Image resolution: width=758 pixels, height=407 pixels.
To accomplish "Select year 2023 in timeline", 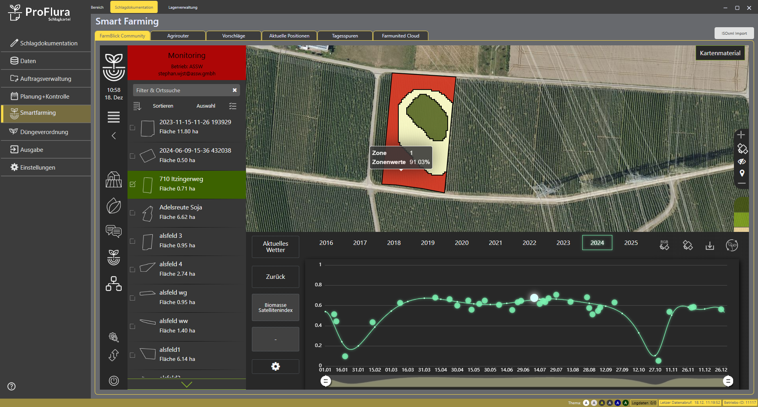I will [563, 243].
